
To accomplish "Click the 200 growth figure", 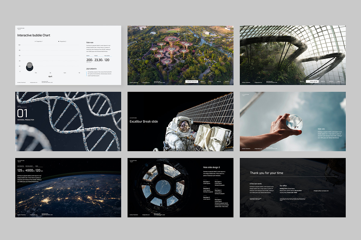I will point(89,60).
